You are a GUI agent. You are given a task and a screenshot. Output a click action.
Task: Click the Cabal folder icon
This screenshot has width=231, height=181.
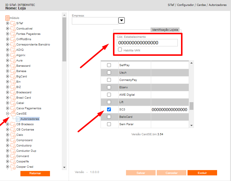coord(13,103)
